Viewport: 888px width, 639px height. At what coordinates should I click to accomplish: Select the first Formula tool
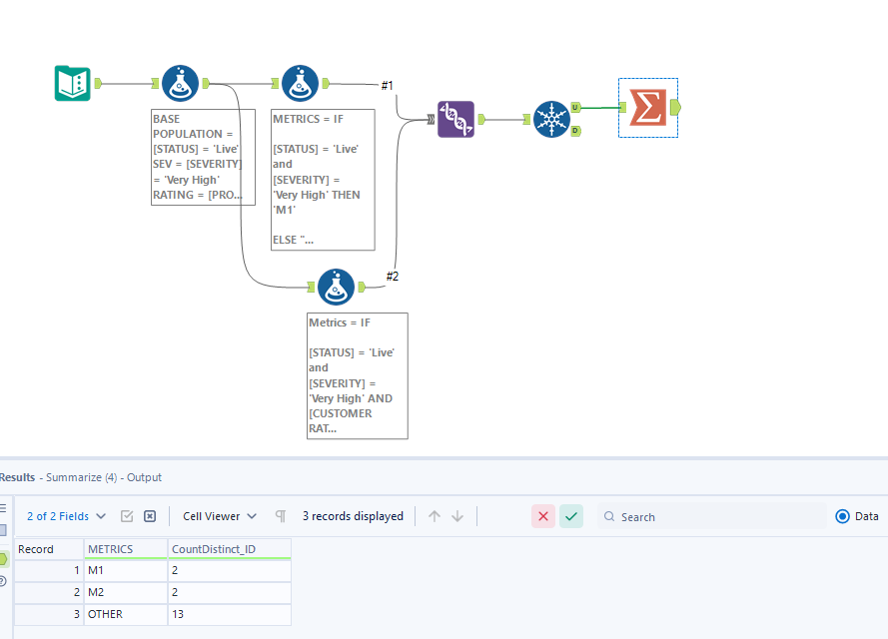(180, 83)
